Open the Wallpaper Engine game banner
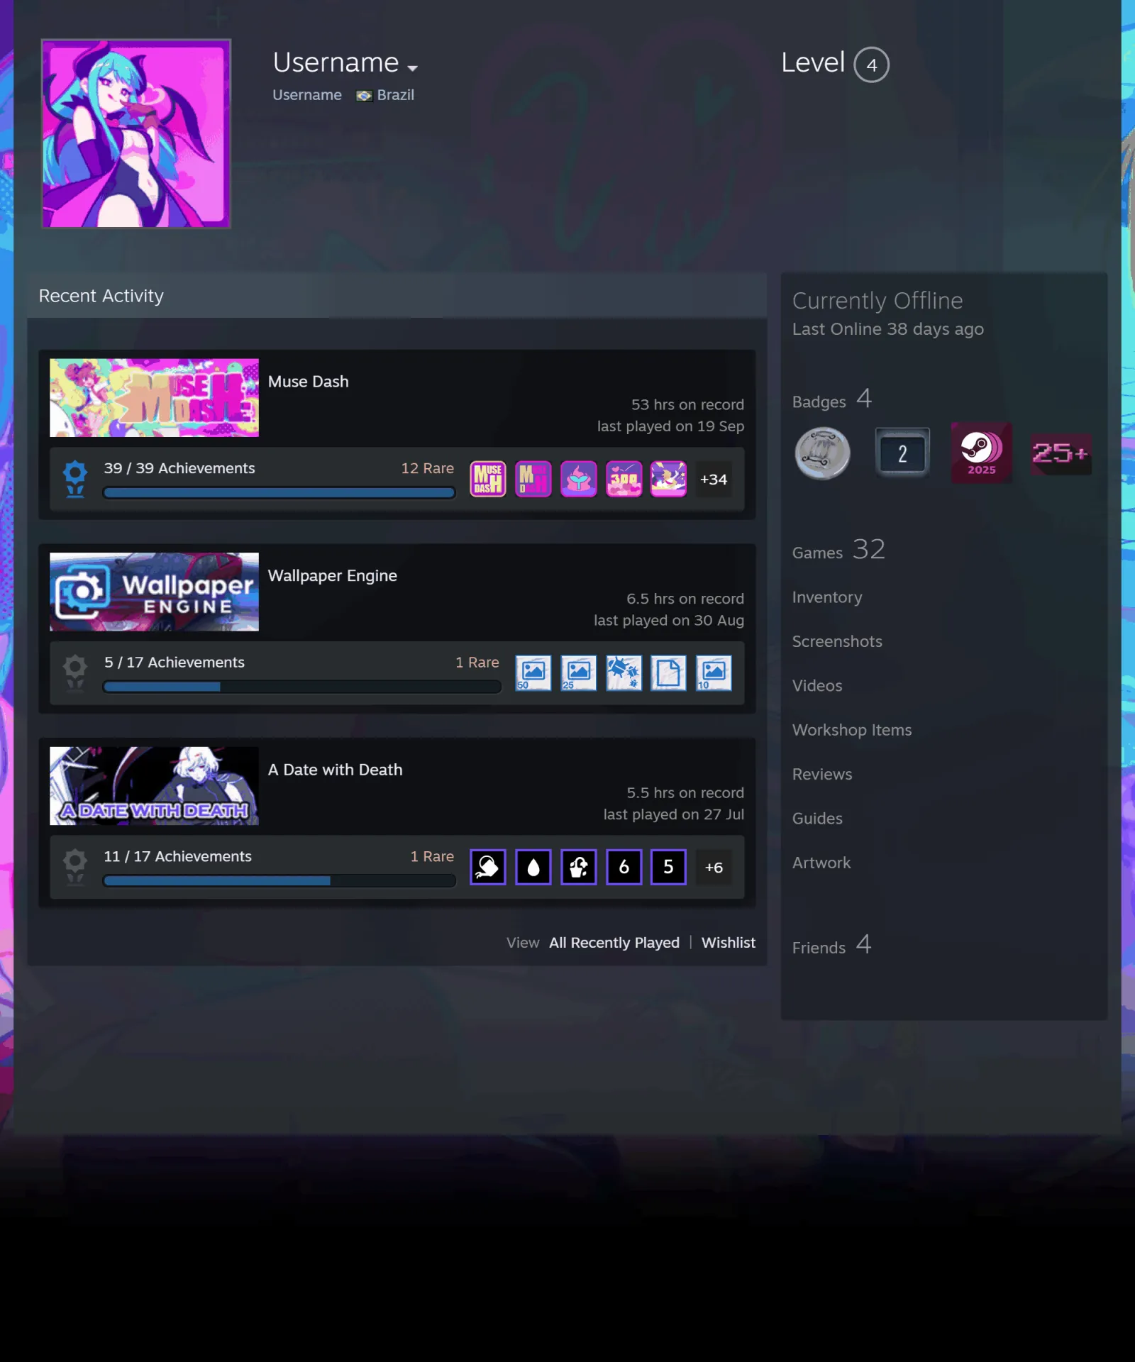This screenshot has height=1362, width=1135. pyautogui.click(x=154, y=592)
